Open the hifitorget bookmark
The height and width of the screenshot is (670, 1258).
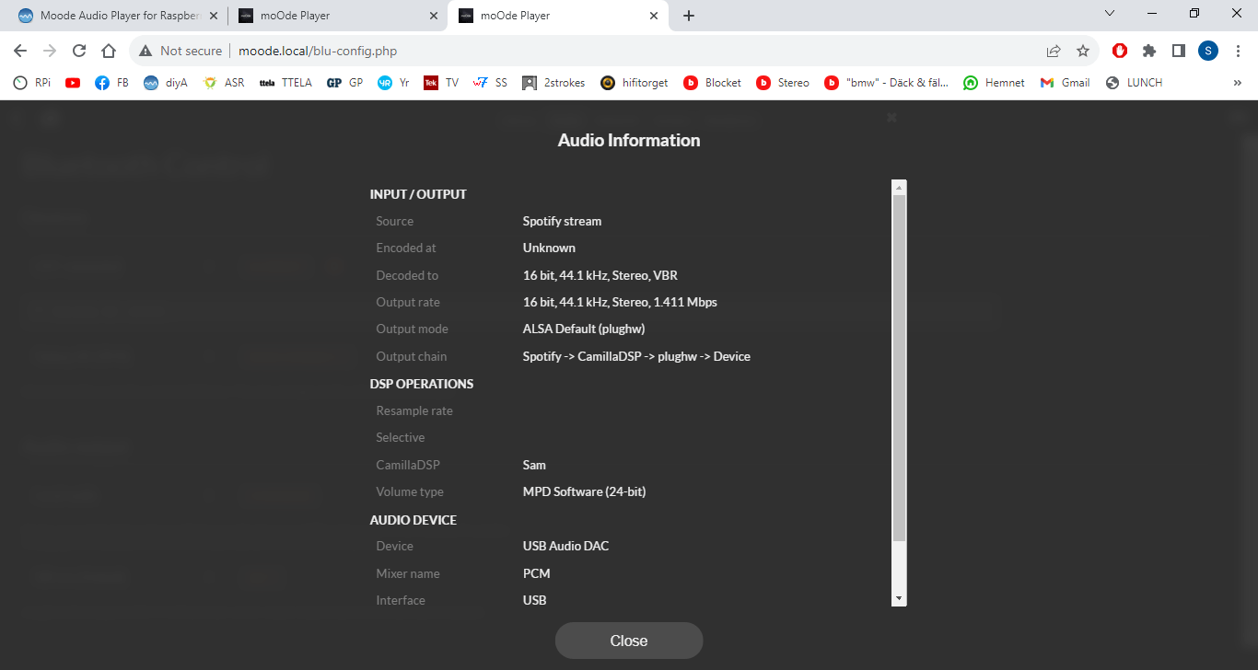pos(635,83)
